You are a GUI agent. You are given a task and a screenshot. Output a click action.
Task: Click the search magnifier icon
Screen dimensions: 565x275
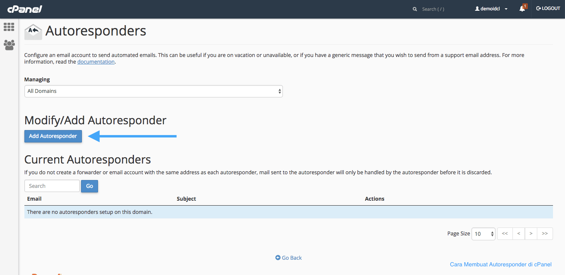pos(414,9)
